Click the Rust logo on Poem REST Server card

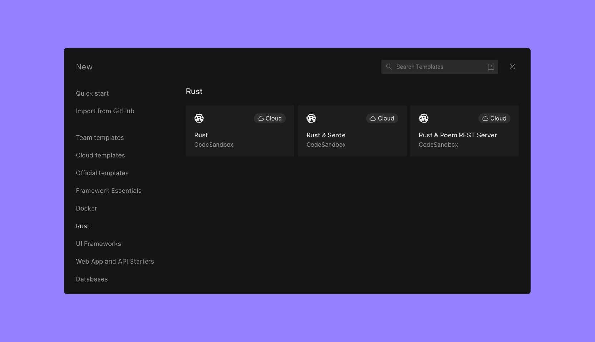tap(423, 118)
